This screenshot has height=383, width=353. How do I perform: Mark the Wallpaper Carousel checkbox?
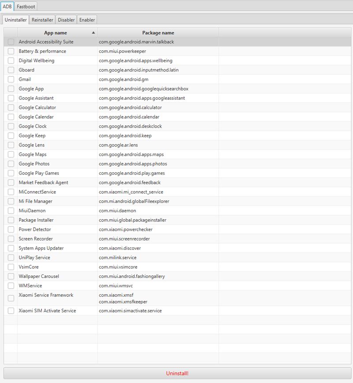click(x=11, y=276)
